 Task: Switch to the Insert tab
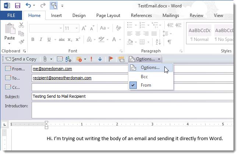[56, 15]
